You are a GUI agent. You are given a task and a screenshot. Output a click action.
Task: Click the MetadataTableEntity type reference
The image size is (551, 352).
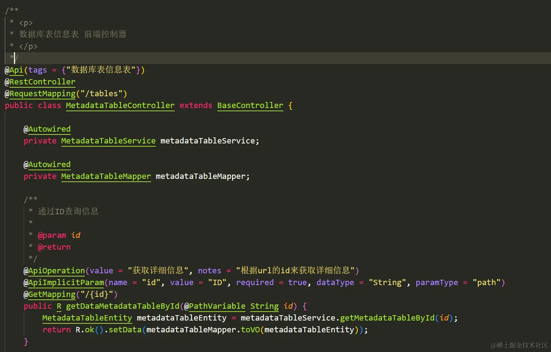[x=87, y=318]
